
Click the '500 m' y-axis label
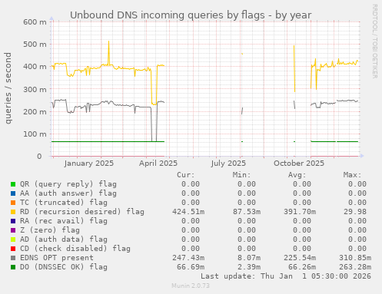35,45
